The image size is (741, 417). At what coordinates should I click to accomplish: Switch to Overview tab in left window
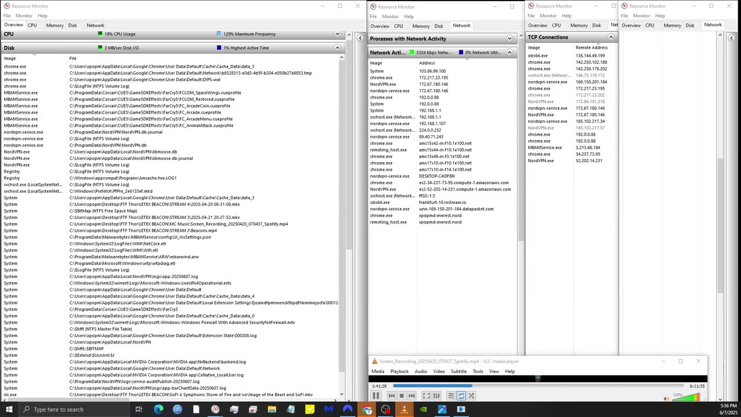pyautogui.click(x=13, y=25)
